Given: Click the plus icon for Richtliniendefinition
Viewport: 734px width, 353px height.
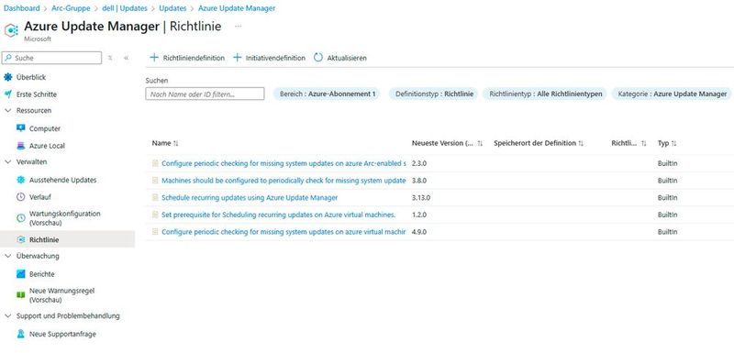Looking at the screenshot, I should [154, 58].
